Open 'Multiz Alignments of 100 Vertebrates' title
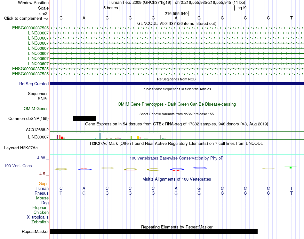The height and width of the screenshot is (239, 304). pos(177,179)
